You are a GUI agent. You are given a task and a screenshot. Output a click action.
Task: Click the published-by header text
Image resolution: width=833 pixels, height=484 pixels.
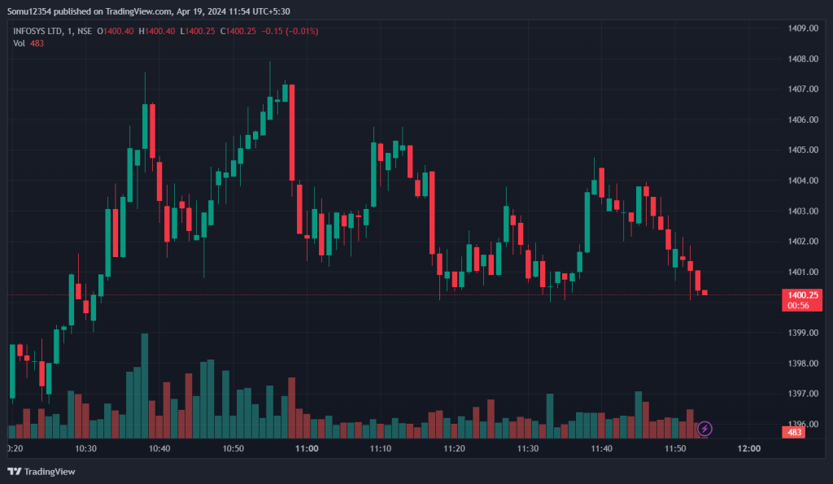[x=149, y=11]
